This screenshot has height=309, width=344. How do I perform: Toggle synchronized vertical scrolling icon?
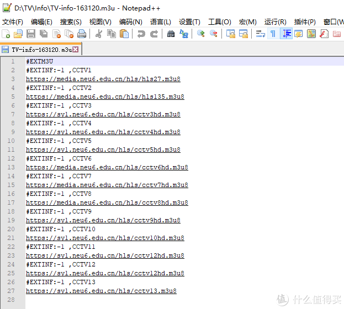231,34
